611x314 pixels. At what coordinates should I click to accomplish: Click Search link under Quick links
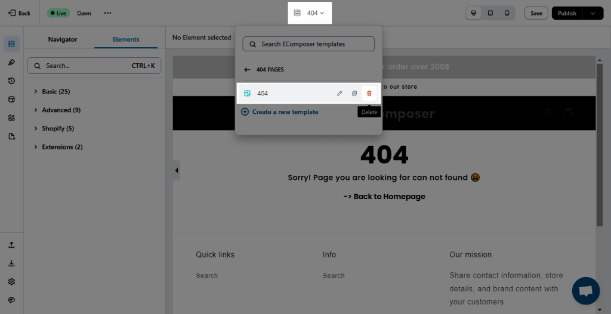pyautogui.click(x=207, y=276)
